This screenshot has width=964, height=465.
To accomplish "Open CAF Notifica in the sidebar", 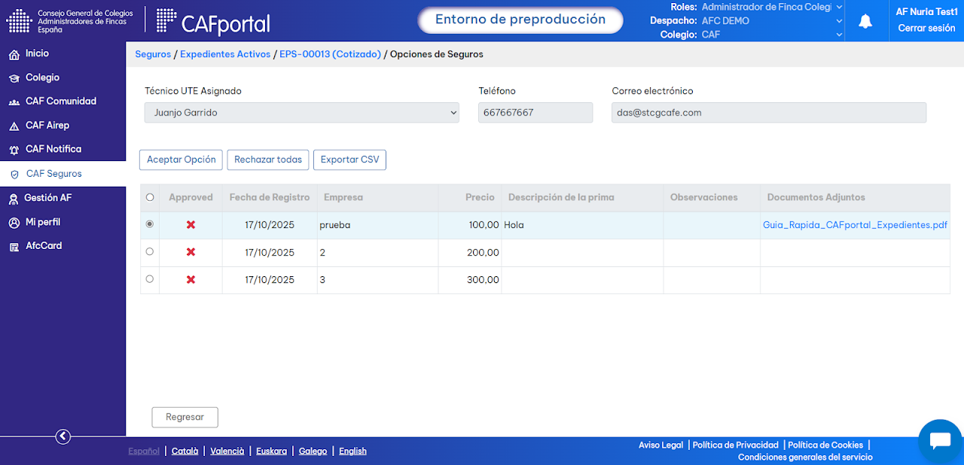I will (53, 149).
